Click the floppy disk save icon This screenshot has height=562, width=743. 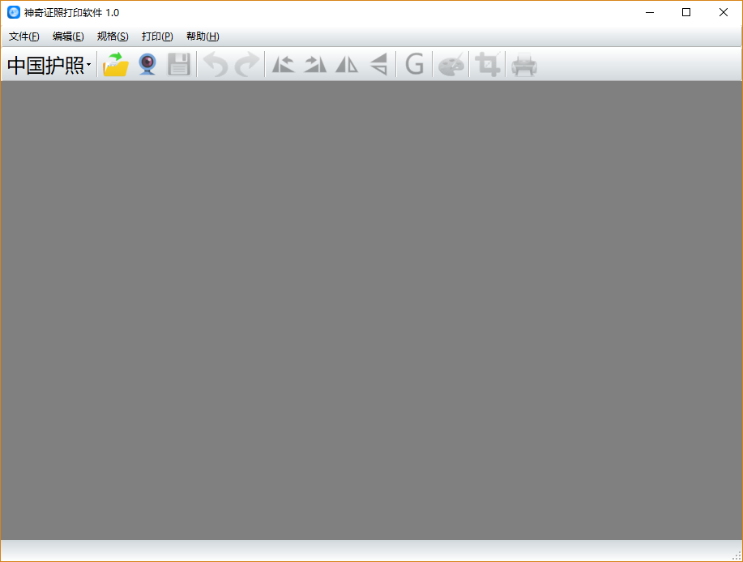click(178, 64)
